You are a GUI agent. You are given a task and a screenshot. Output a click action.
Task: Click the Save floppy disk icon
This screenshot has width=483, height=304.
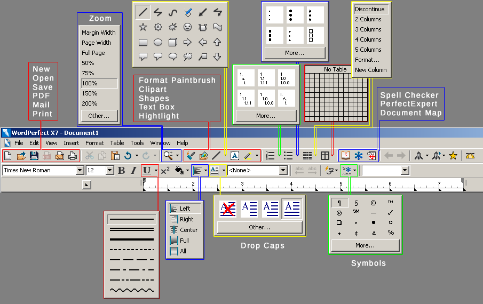(34, 156)
